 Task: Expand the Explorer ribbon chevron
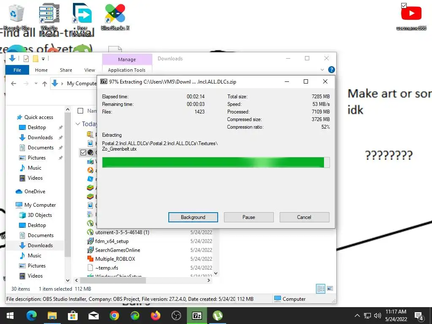tap(322, 70)
